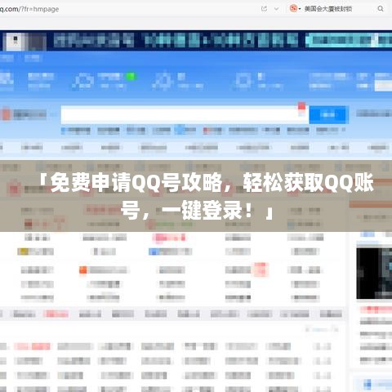392x392 pixels.
Task: Click the blue search button beside the search box
Action: 328,114
